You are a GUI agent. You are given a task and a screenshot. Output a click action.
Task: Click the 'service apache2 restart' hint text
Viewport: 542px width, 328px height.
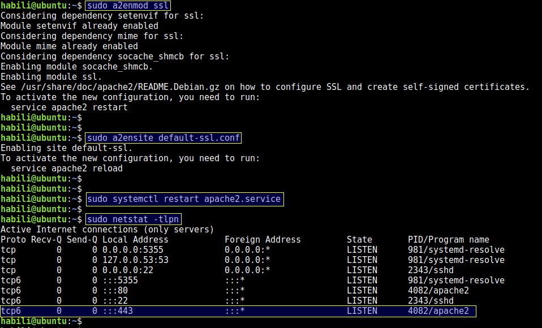coord(69,107)
